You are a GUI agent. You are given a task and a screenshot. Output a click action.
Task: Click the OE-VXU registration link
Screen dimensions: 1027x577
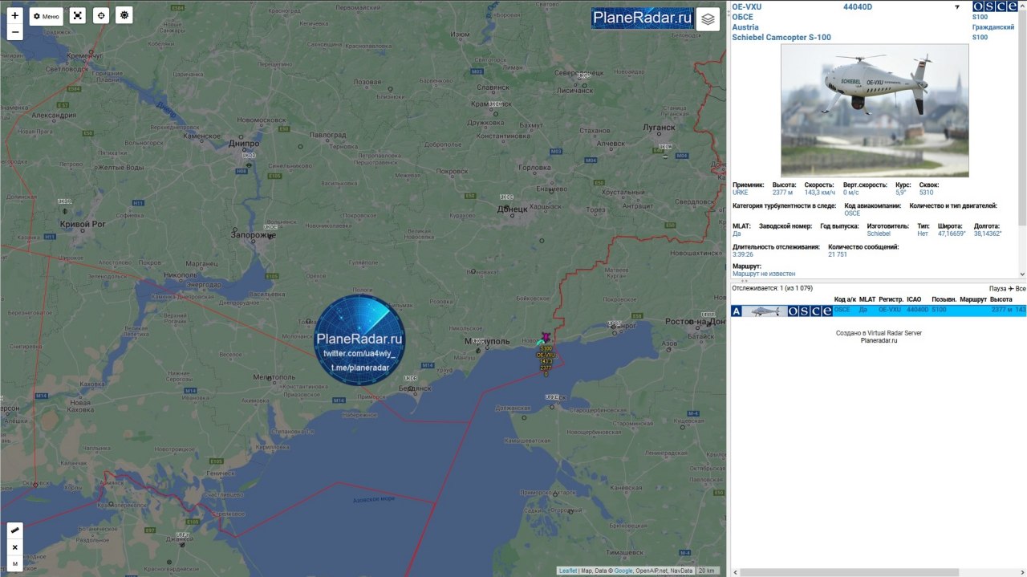[x=747, y=6]
